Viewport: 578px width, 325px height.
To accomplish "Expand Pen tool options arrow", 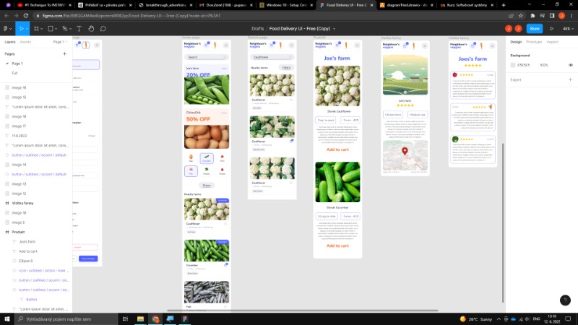I will (x=70, y=29).
